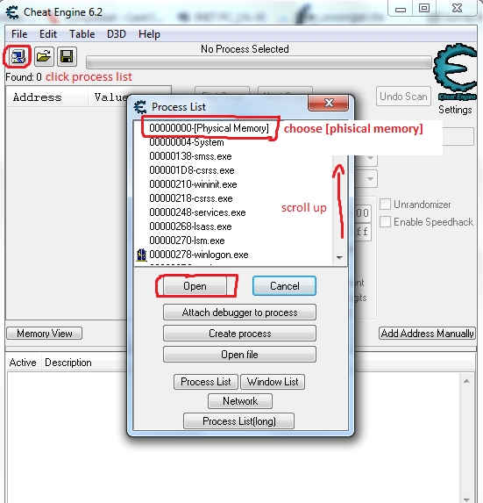Click the Process List(long) button
Screen dimensions: 483x503
pyautogui.click(x=239, y=420)
